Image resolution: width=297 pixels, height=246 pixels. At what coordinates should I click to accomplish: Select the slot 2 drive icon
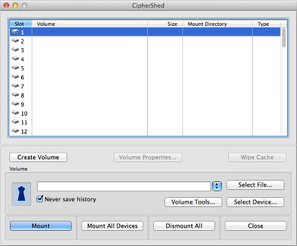tap(15, 40)
